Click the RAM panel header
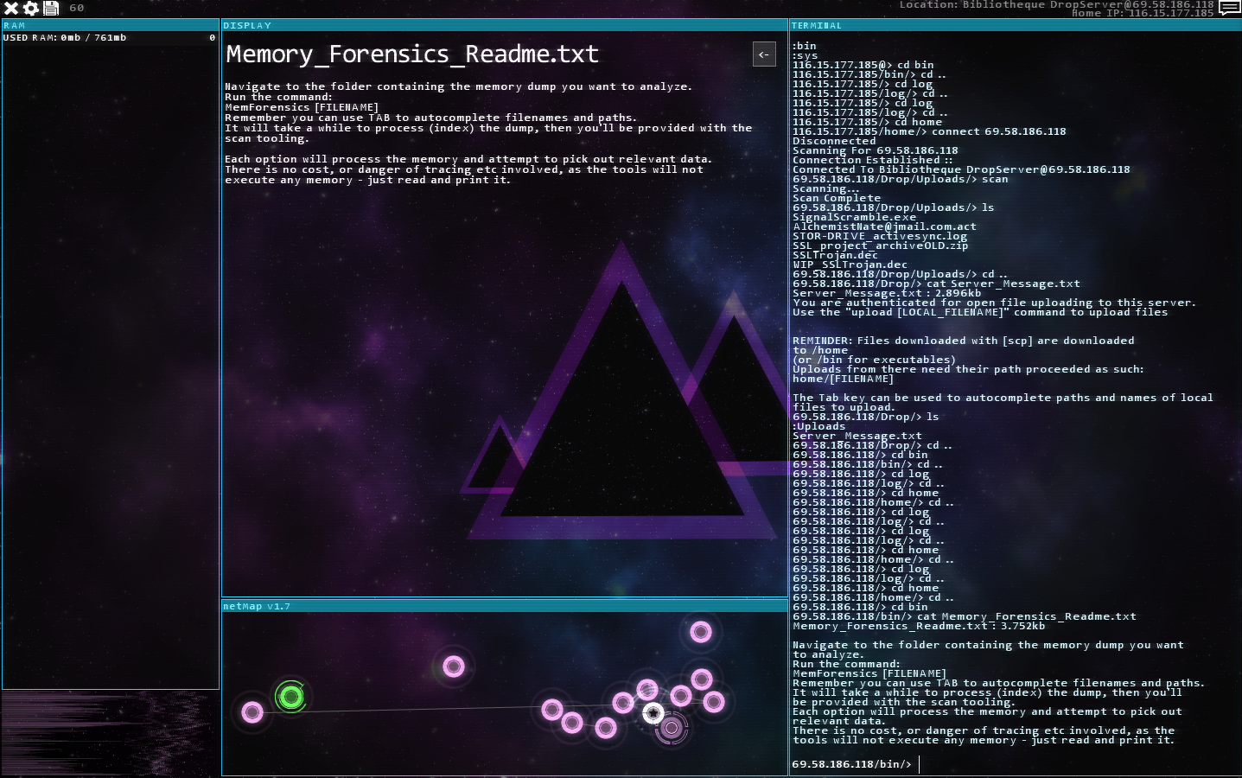Viewport: 1242px width, 778px height. pyautogui.click(x=111, y=26)
